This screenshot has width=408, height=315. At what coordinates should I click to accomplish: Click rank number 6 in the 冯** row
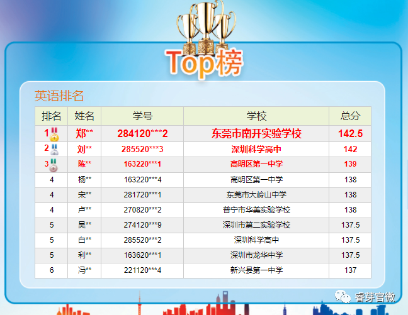52,270
